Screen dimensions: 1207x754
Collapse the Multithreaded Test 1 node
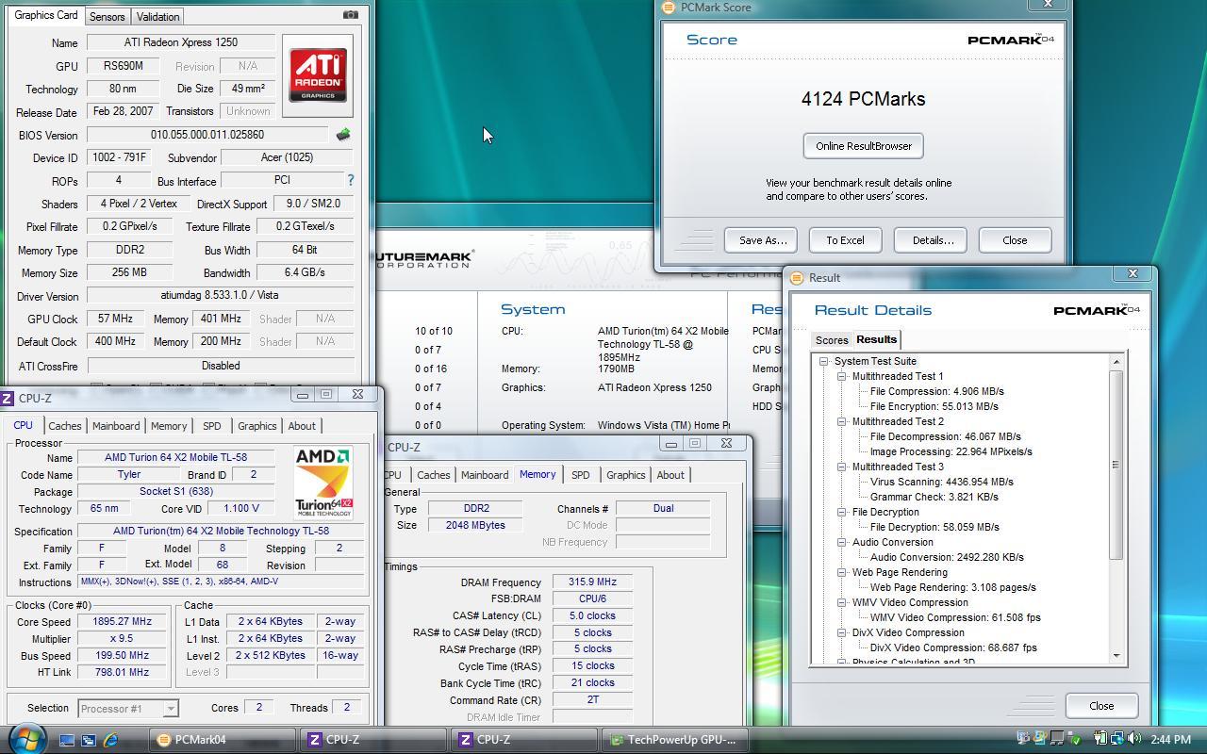[841, 376]
